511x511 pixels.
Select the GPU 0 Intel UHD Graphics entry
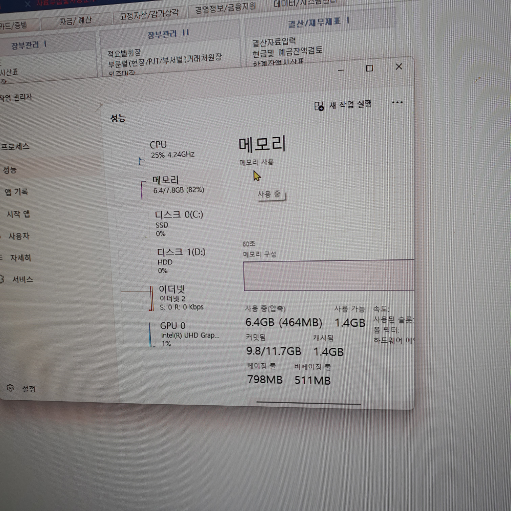[190, 334]
